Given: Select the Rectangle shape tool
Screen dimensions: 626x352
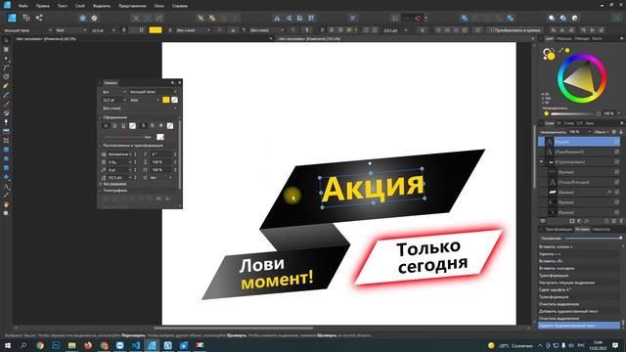Looking at the screenshot, I should click(x=6, y=150).
